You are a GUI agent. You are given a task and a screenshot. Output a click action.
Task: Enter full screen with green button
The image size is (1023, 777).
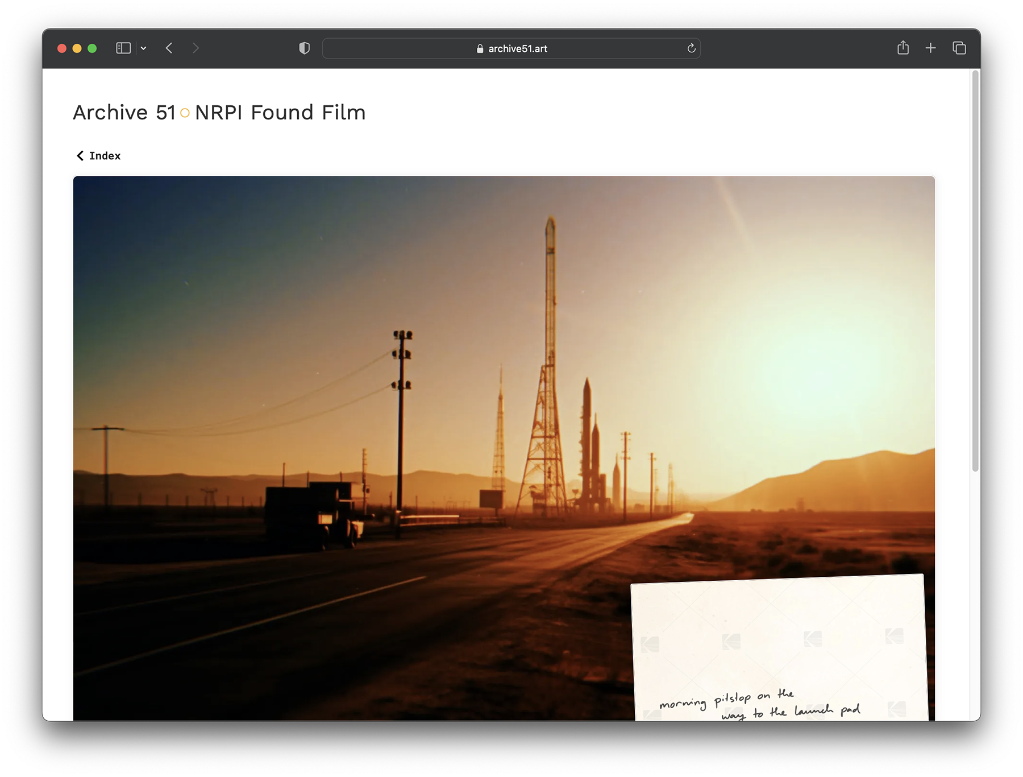pos(92,48)
